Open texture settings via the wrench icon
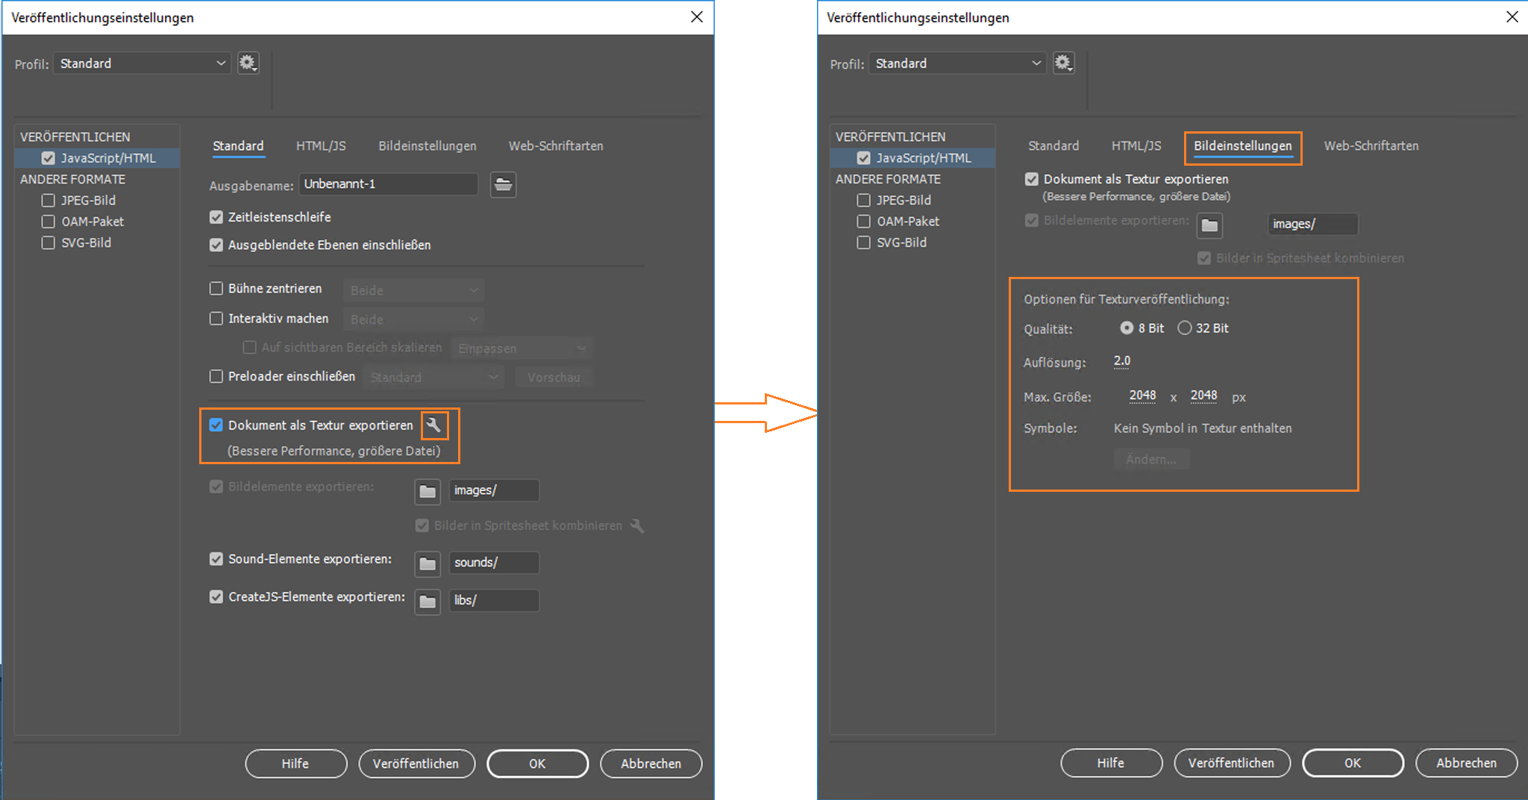Viewport: 1528px width, 800px height. [x=433, y=425]
